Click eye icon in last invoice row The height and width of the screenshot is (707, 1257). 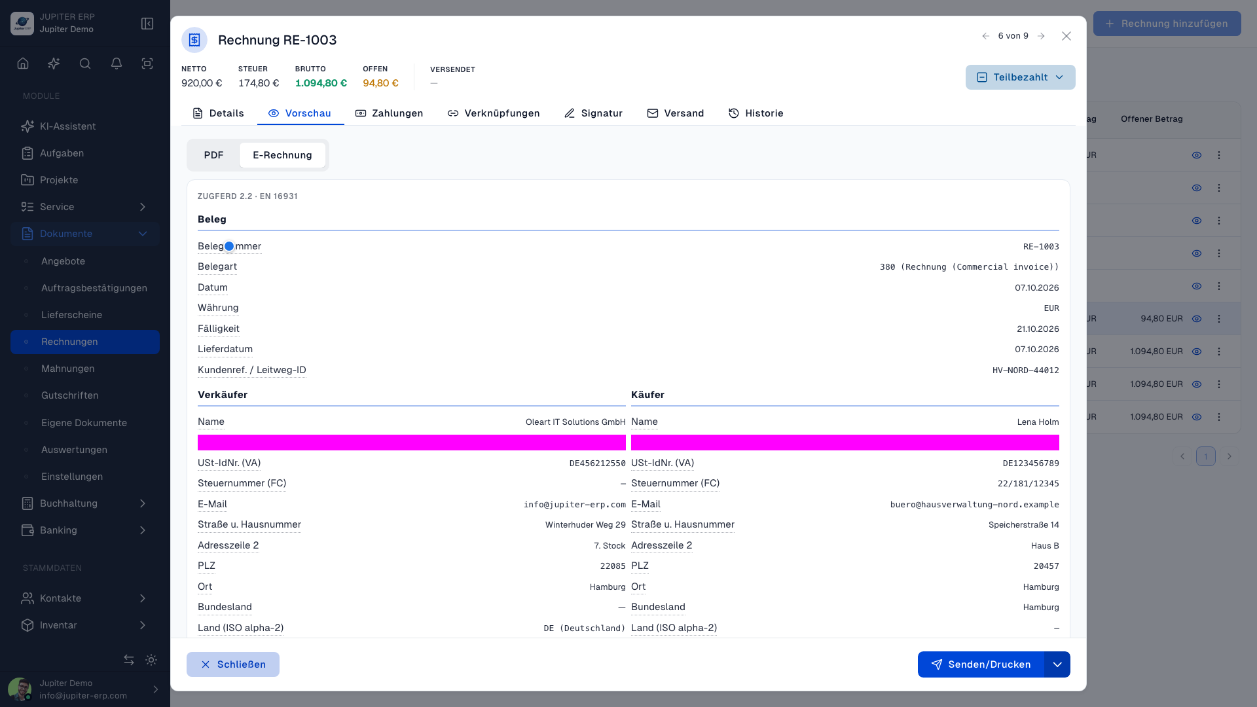point(1197,417)
